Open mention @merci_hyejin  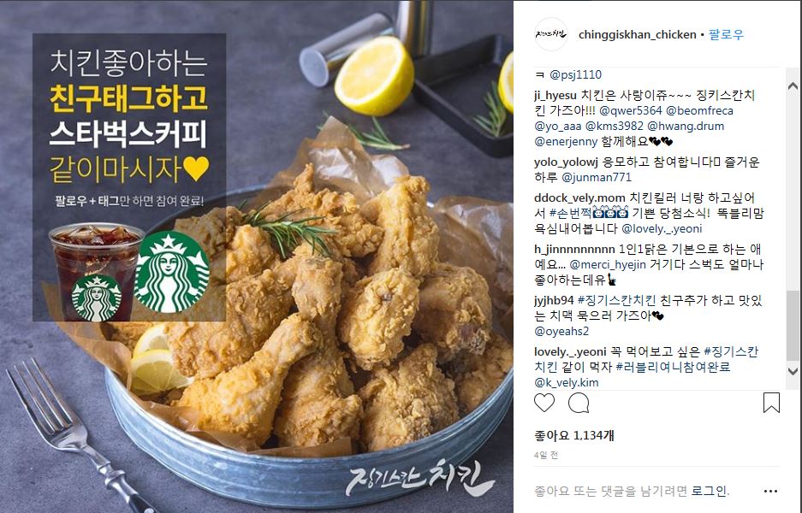[608, 265]
